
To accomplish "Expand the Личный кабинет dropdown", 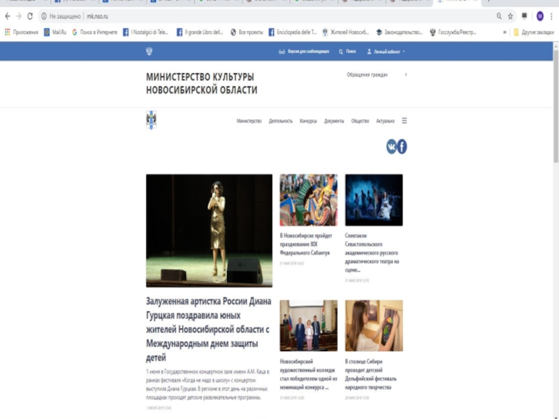I will click(x=386, y=52).
